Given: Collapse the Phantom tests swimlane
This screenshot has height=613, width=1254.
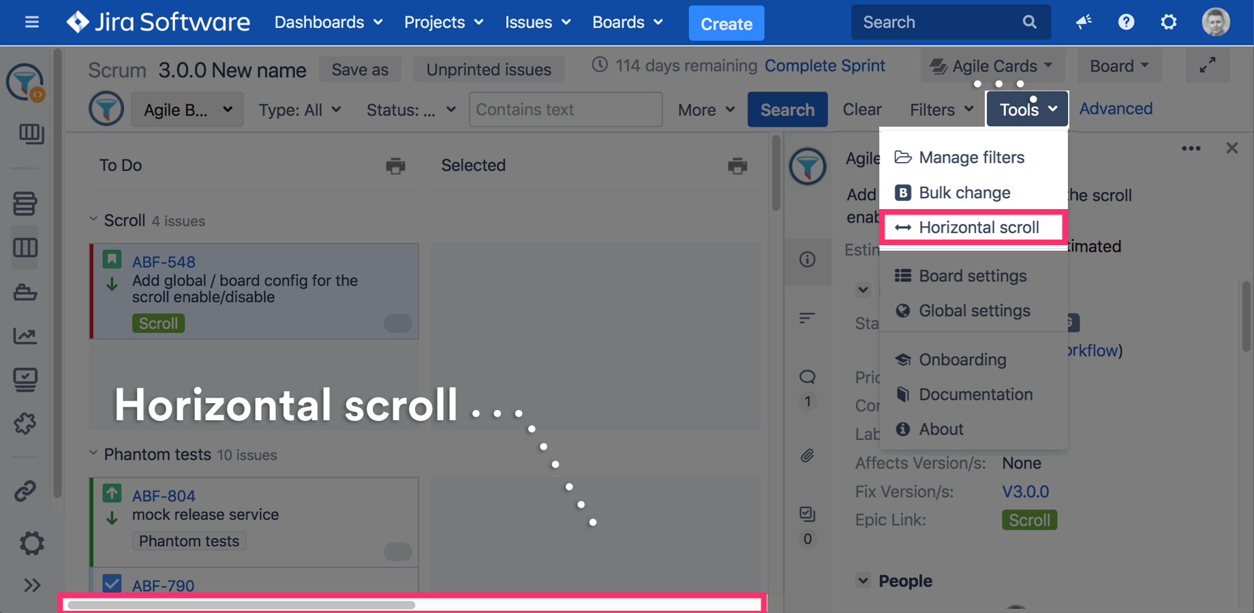Looking at the screenshot, I should pos(93,454).
